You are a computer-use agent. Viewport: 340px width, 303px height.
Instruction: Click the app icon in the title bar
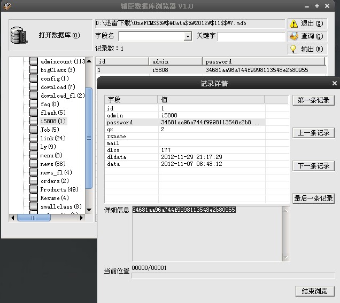(x=7, y=6)
